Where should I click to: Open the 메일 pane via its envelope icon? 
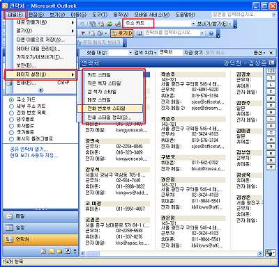point(9,216)
